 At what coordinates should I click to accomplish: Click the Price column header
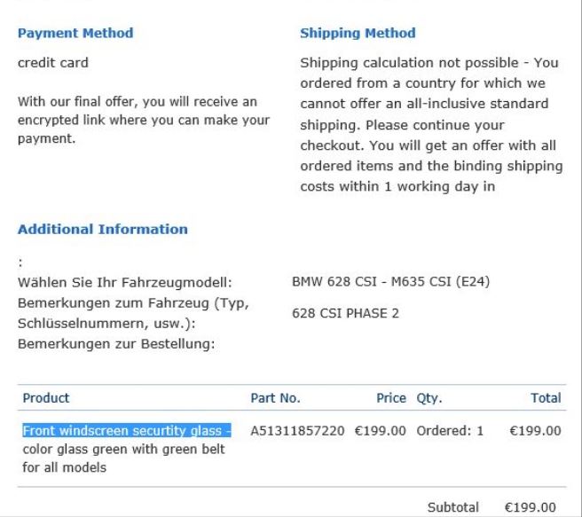point(391,398)
